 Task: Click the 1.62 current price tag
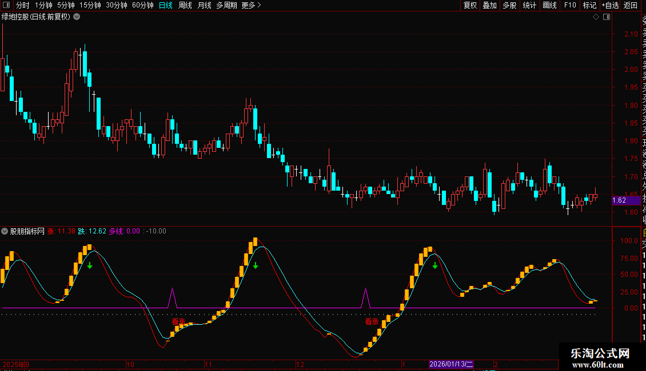point(620,200)
